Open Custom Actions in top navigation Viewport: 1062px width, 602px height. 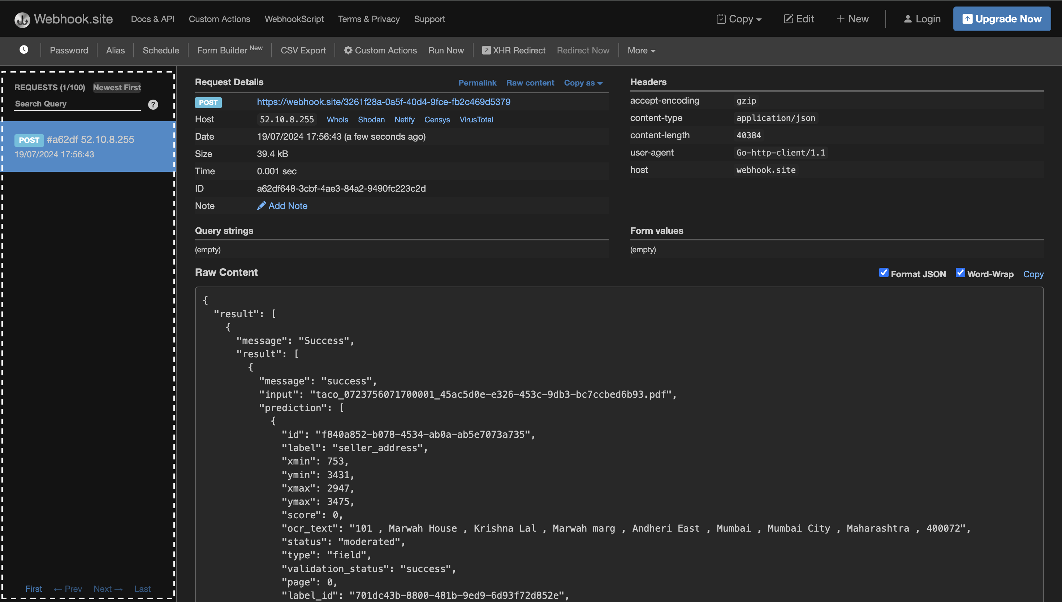[x=220, y=19]
